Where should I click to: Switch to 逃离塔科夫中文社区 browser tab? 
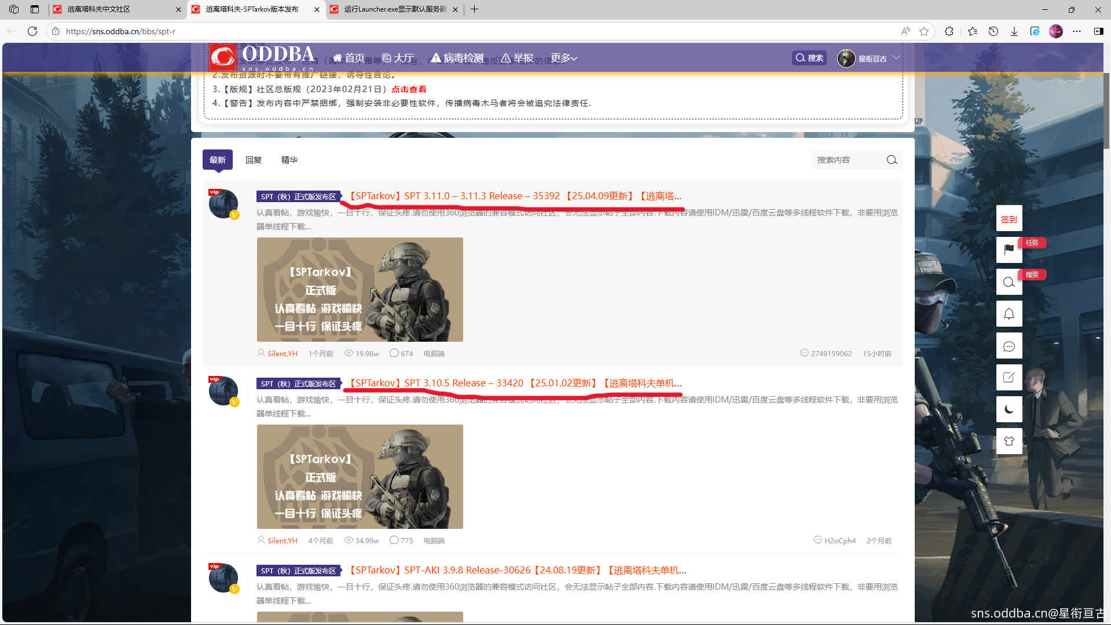pyautogui.click(x=116, y=9)
